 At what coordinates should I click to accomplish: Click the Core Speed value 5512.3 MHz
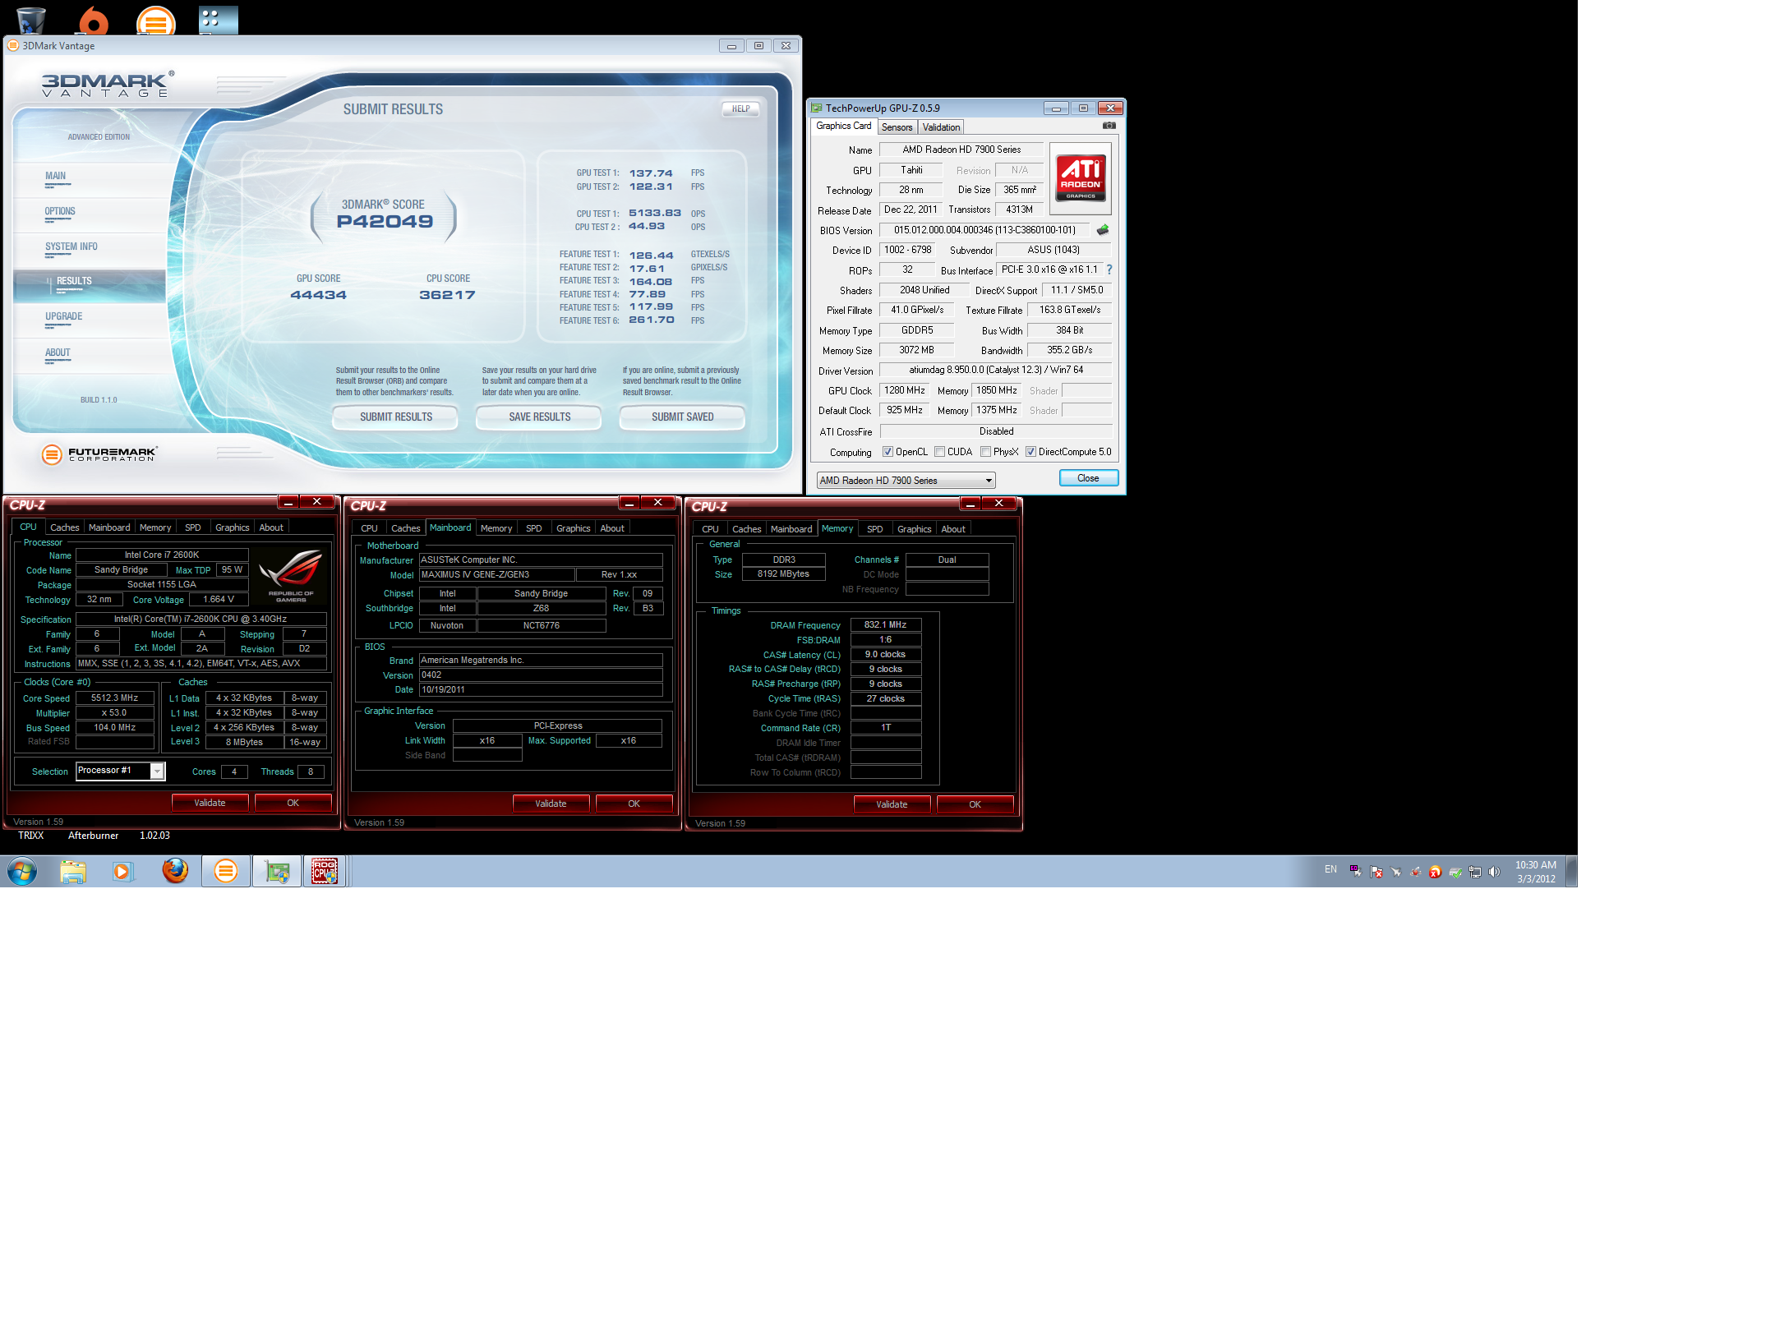click(115, 698)
